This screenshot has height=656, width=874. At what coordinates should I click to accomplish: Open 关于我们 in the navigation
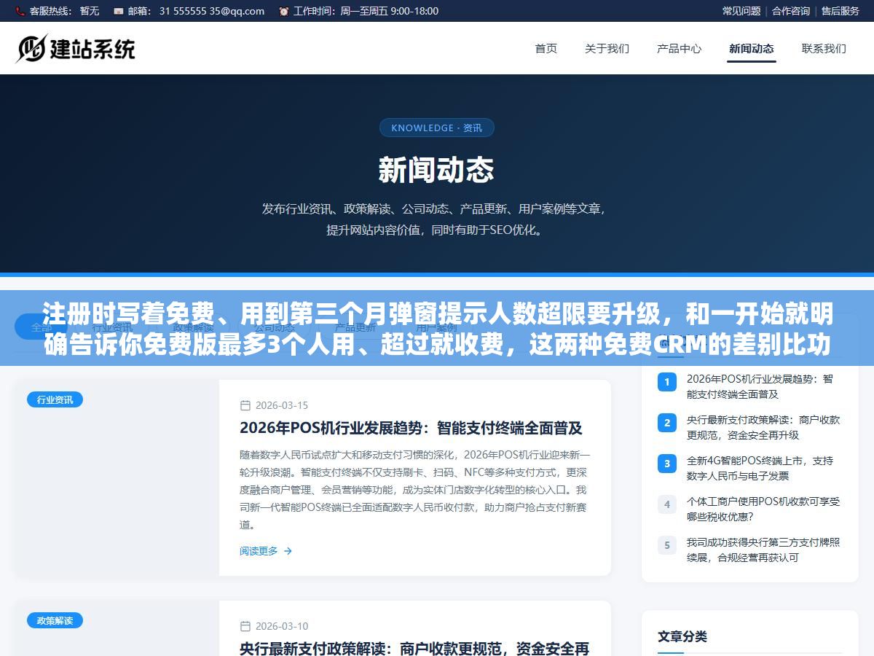tap(607, 49)
